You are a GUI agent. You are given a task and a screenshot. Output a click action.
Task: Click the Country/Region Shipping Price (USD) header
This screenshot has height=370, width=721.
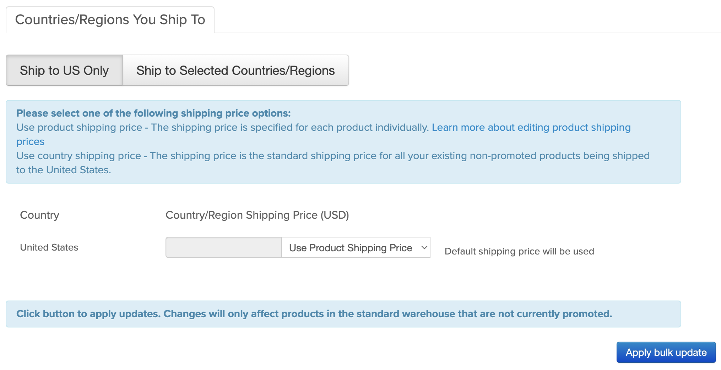(x=257, y=215)
